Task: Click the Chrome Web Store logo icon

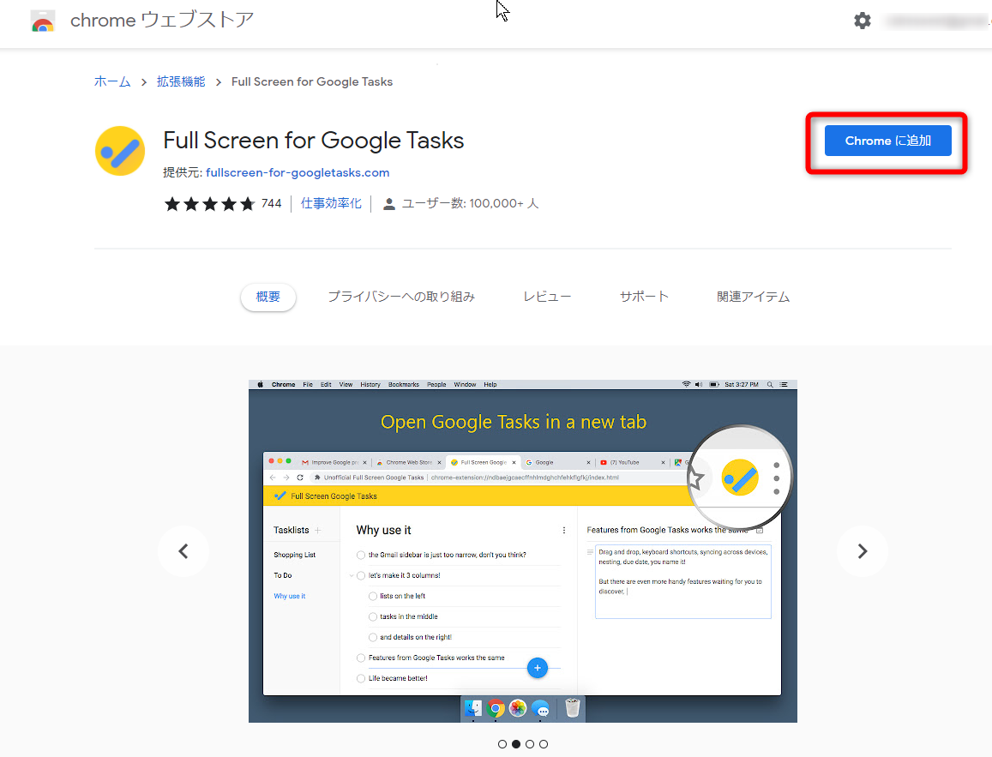Action: 43,21
